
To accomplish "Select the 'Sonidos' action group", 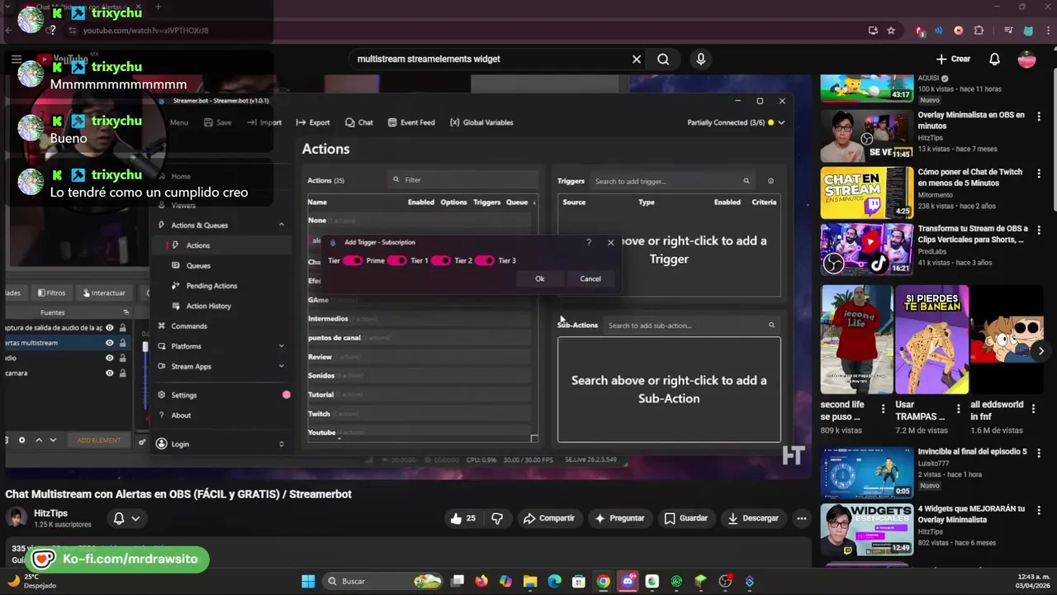I will [419, 375].
